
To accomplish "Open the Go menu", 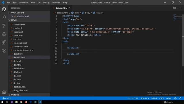I will coord(39,3).
